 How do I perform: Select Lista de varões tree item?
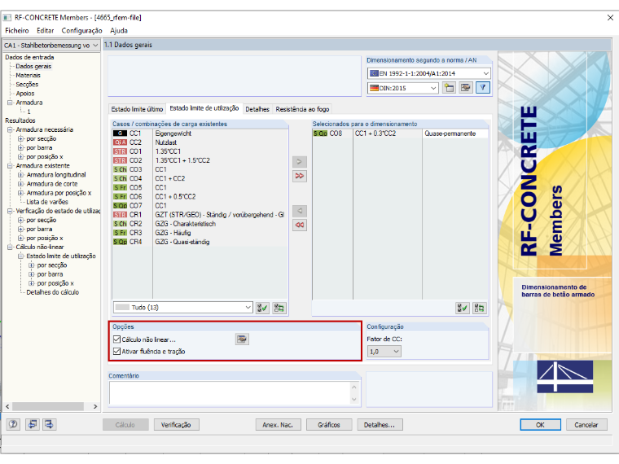point(47,202)
